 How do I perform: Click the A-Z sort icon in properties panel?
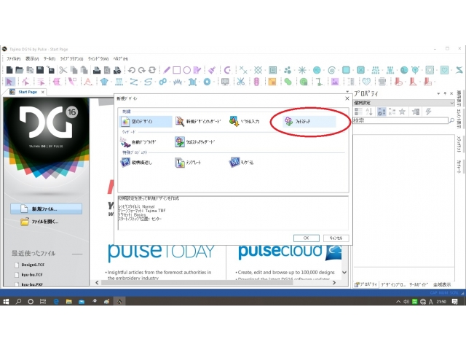[x=369, y=112]
